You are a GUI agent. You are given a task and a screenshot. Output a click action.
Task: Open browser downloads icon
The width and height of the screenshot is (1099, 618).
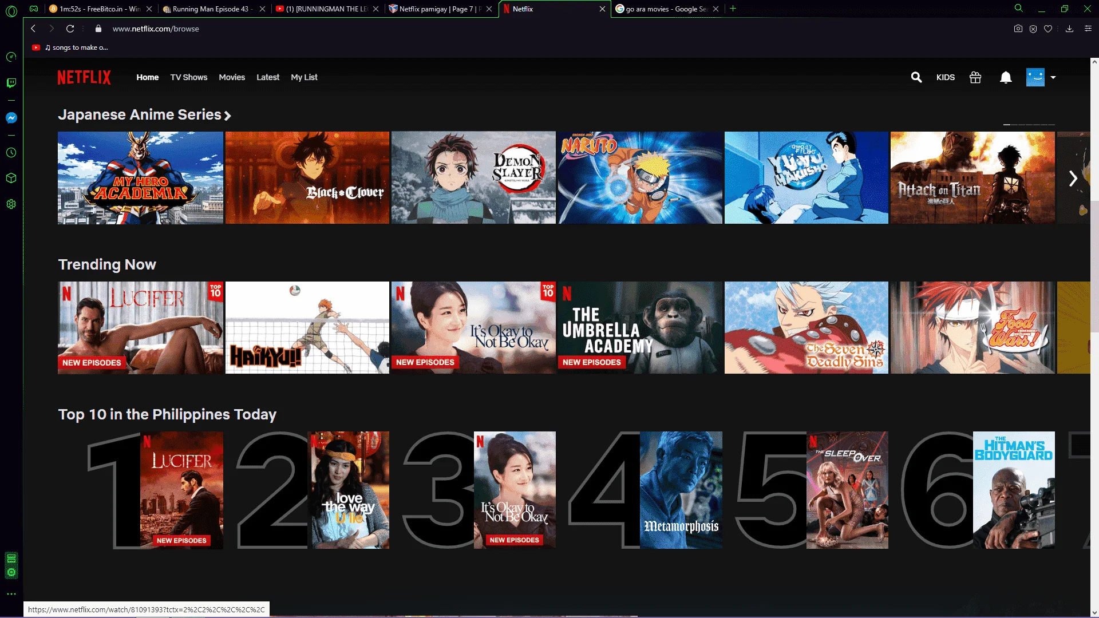1069,29
